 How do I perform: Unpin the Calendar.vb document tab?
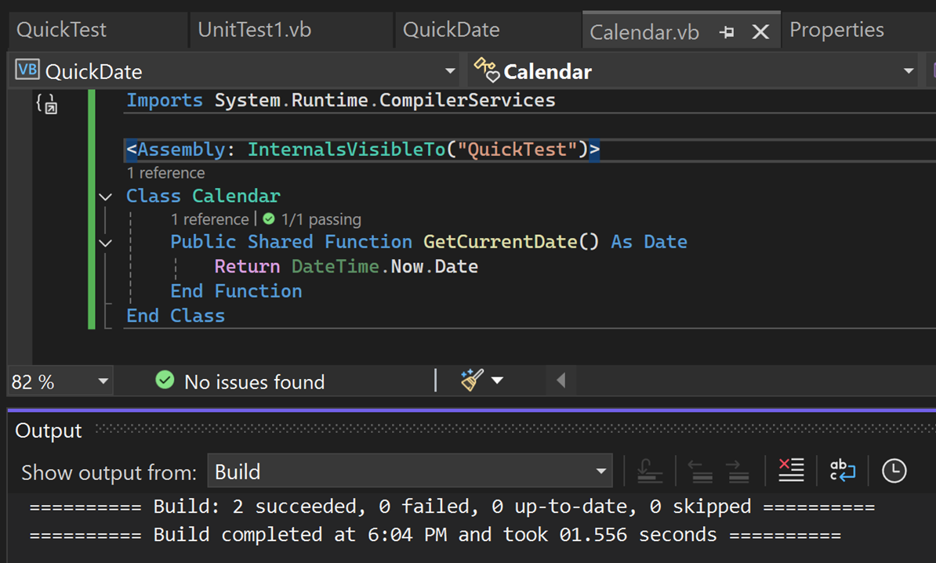click(727, 31)
